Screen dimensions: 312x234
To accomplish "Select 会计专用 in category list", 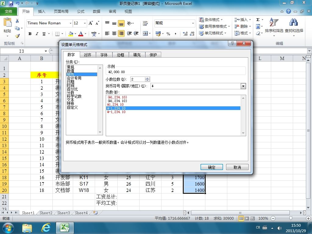I will click(74, 78).
